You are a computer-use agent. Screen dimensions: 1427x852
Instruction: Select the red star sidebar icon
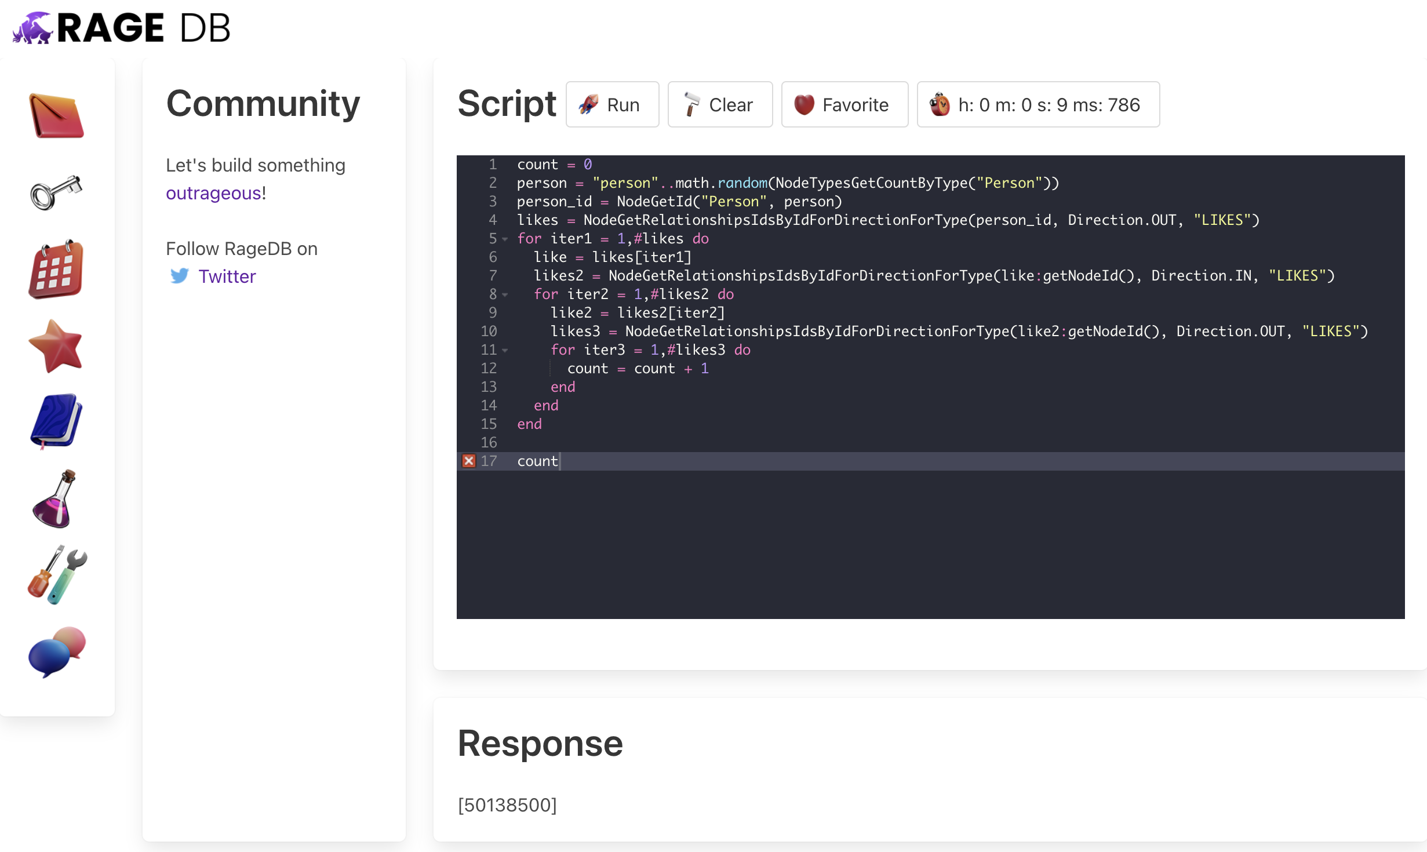56,346
